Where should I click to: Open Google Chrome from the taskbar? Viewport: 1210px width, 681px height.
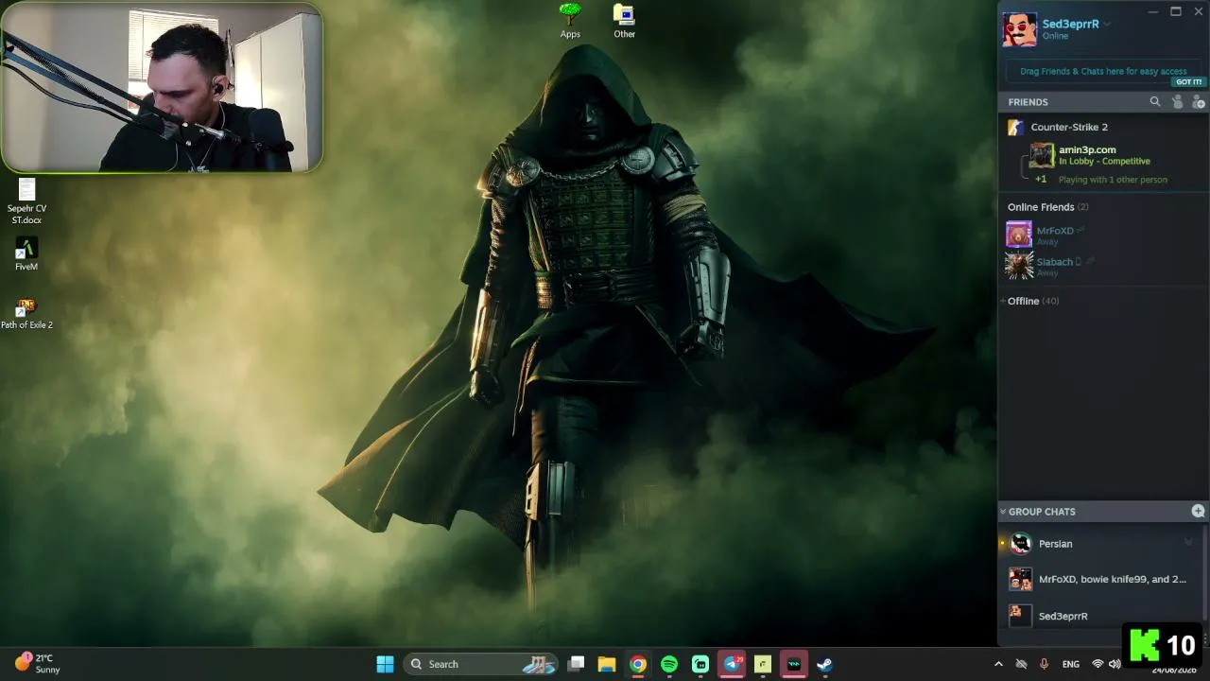pos(638,664)
